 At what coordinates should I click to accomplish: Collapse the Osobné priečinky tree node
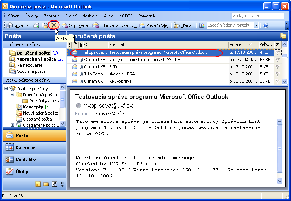click(x=6, y=88)
